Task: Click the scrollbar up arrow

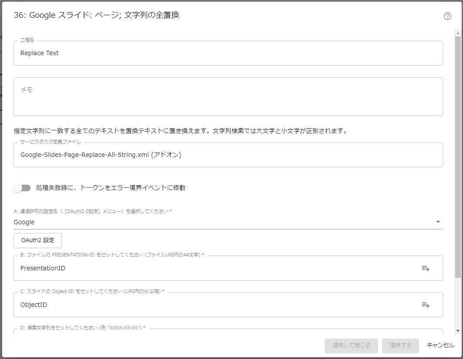Action: 457,32
